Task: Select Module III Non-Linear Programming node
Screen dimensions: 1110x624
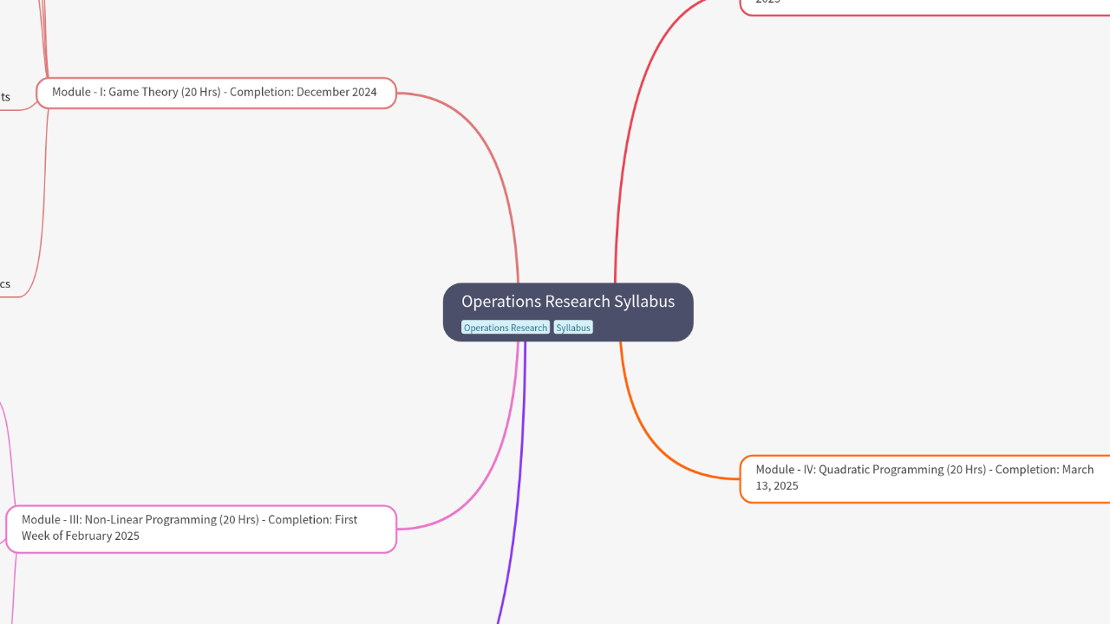Action: tap(201, 529)
